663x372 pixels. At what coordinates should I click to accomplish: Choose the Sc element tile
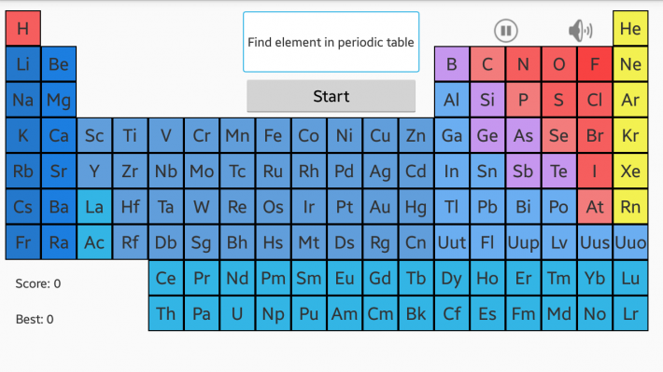tap(94, 135)
